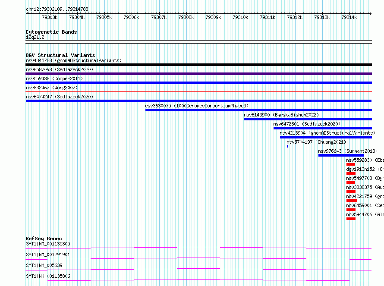Select the nsv5497703 red variant bar

(351, 182)
